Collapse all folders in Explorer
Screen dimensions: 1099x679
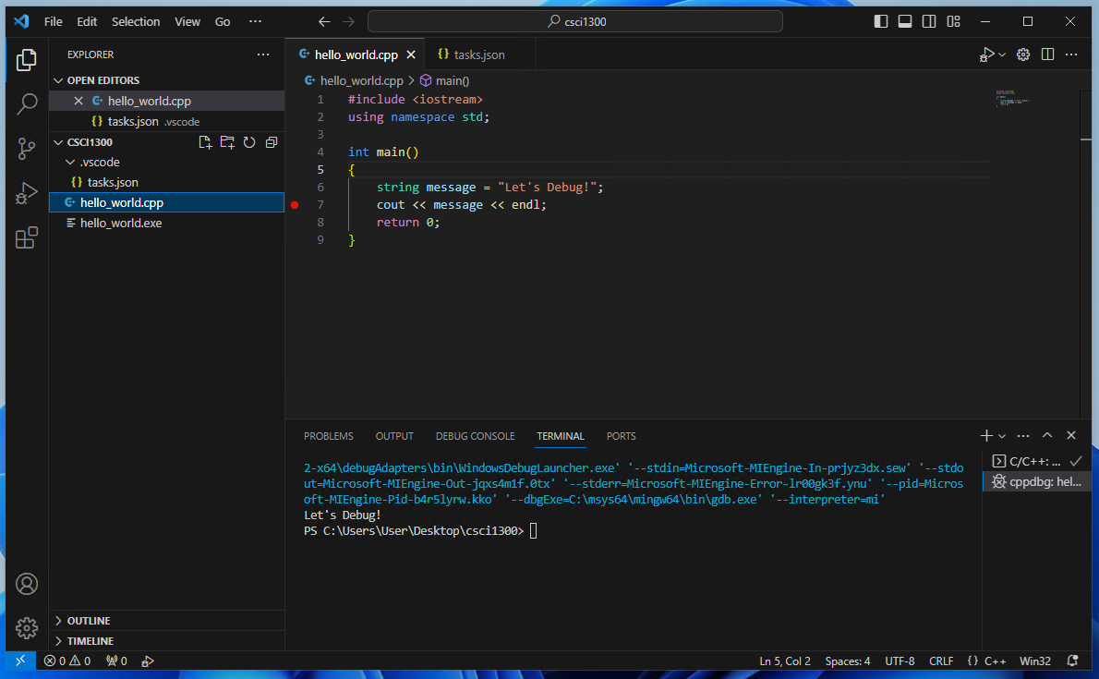pyautogui.click(x=272, y=142)
